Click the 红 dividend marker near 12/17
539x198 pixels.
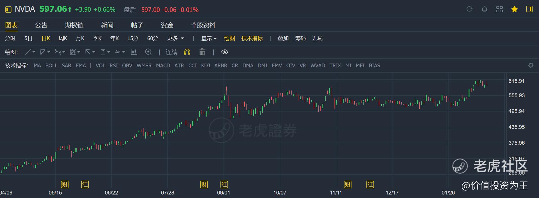point(370,184)
